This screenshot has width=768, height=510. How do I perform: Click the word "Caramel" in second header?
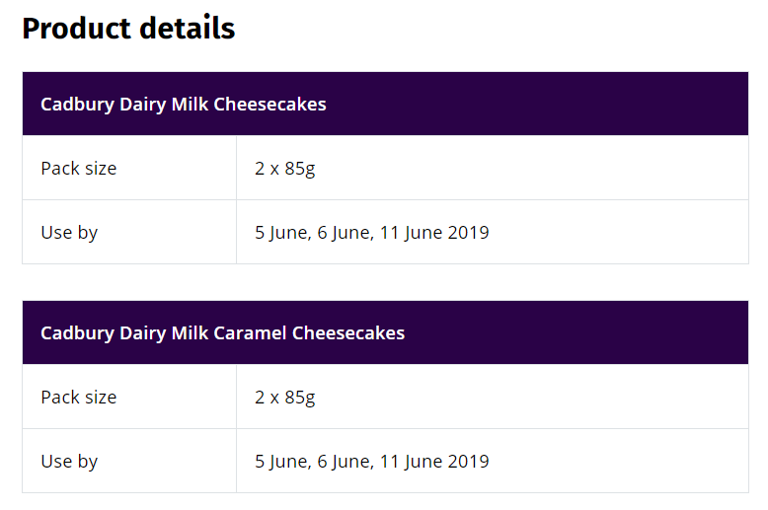click(x=250, y=332)
